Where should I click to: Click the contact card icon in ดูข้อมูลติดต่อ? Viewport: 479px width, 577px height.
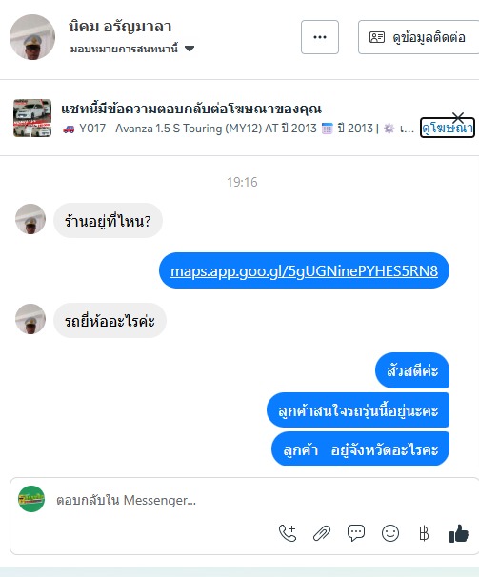377,37
